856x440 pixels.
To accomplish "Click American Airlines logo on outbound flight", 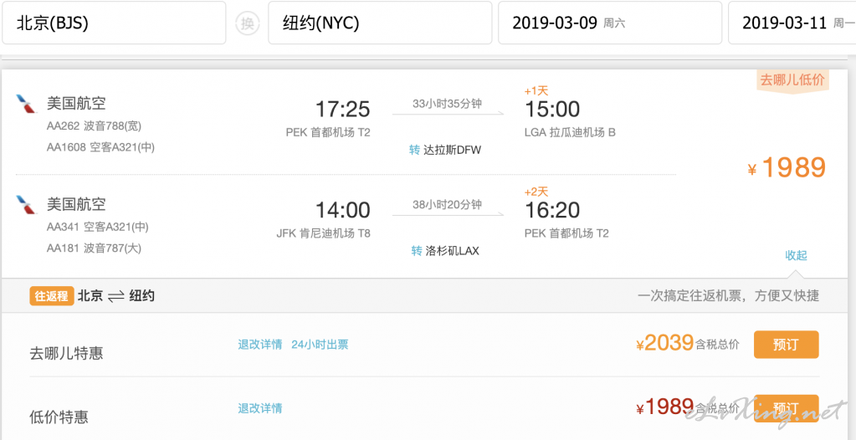I will tap(26, 104).
